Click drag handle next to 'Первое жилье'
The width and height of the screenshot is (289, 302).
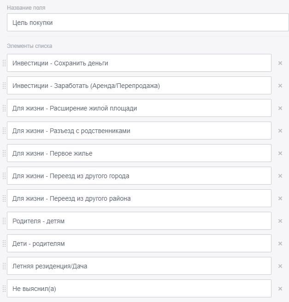pos(4,153)
